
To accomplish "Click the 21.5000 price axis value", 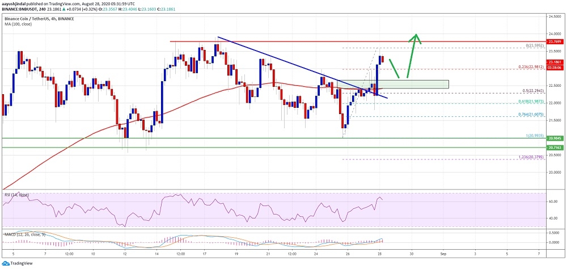I will [x=555, y=120].
